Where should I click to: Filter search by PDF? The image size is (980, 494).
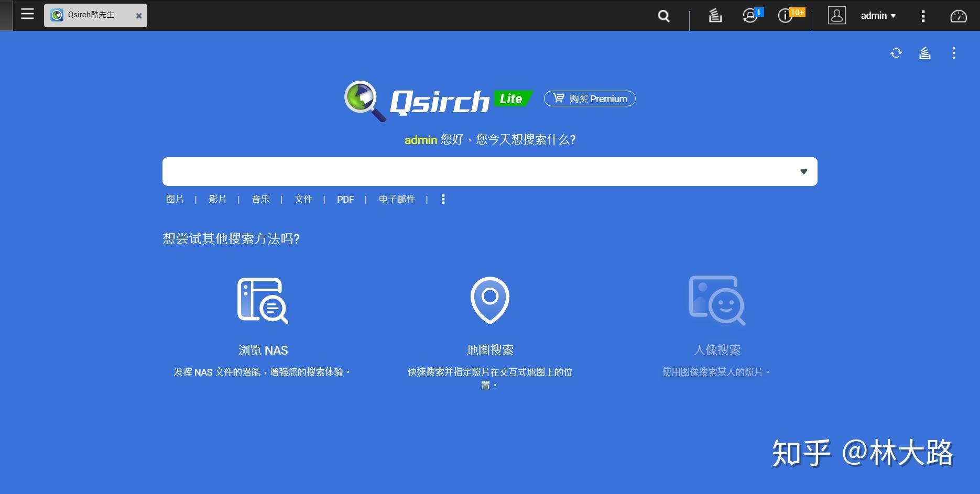[345, 200]
